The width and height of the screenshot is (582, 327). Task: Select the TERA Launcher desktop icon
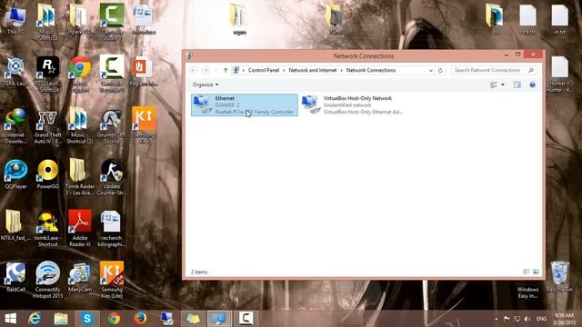point(15,72)
